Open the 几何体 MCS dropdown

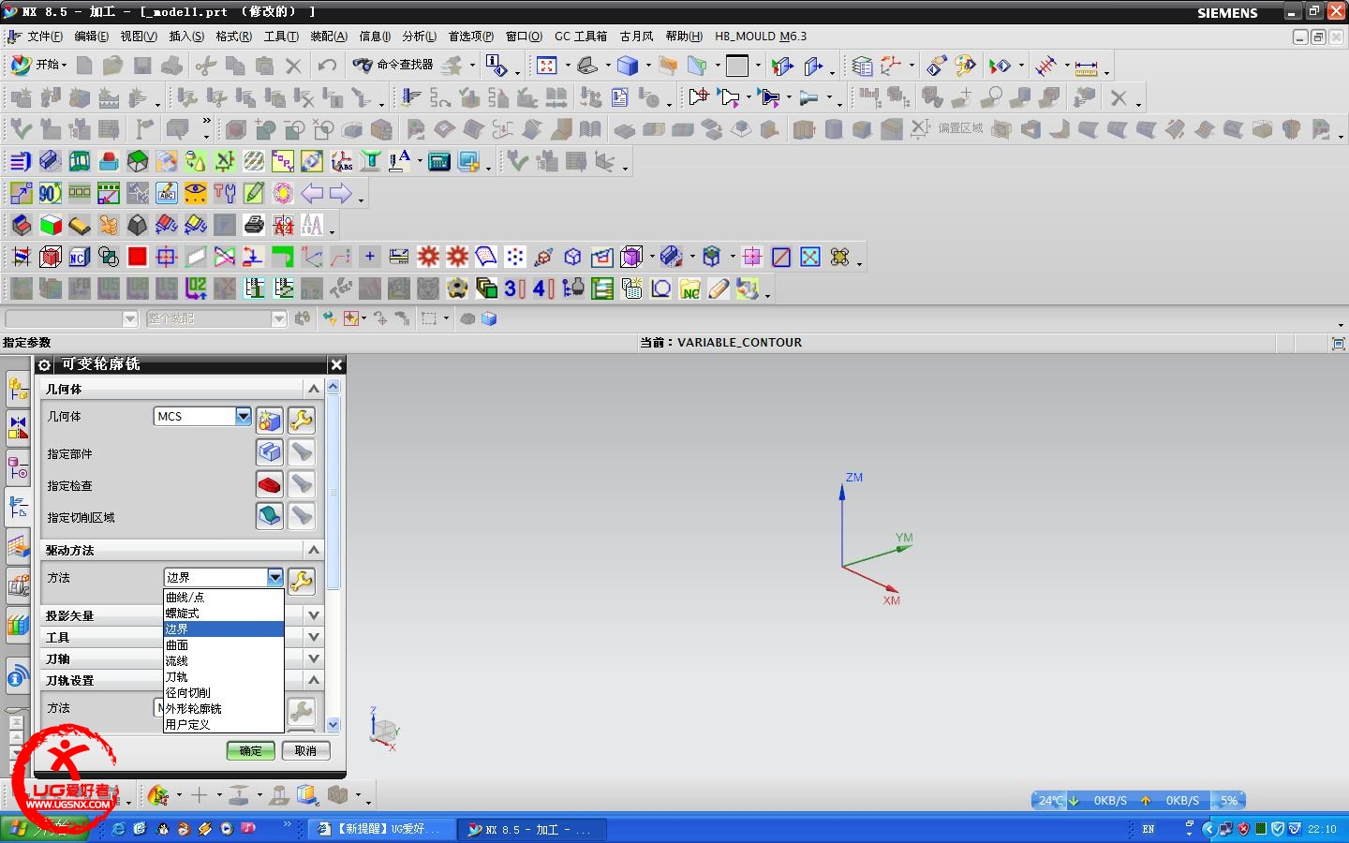244,416
